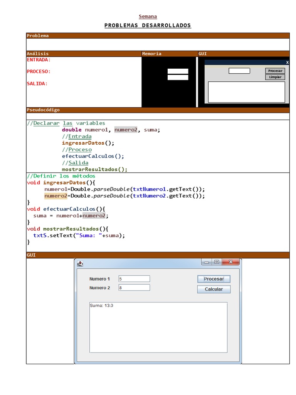
Task: Click the 'void mostrarResultados(){' line
Action: (x=67, y=229)
